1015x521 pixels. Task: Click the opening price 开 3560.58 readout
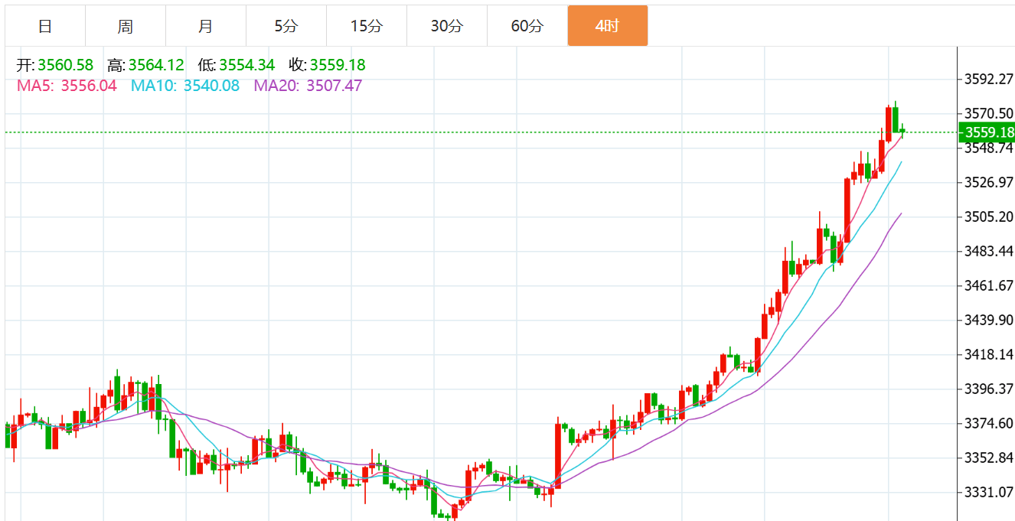click(x=55, y=66)
